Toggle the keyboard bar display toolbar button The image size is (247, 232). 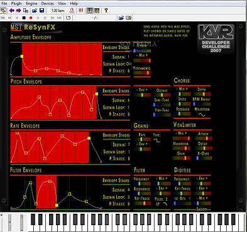(x=90, y=11)
